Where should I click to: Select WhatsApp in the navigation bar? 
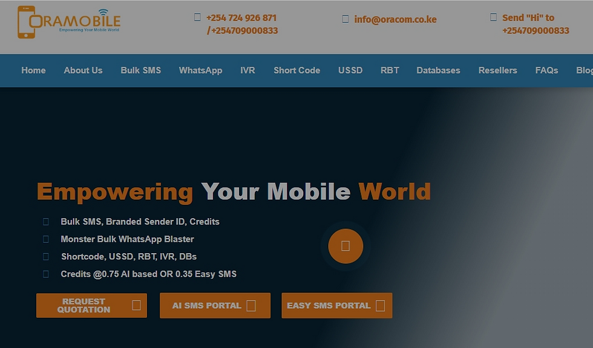(x=200, y=71)
